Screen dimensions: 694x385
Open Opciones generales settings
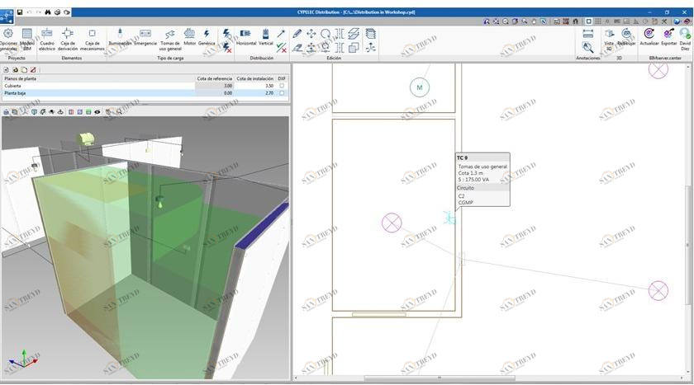(8, 38)
